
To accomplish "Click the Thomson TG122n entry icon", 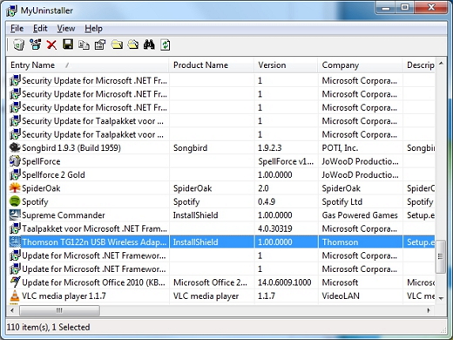I will click(15, 241).
